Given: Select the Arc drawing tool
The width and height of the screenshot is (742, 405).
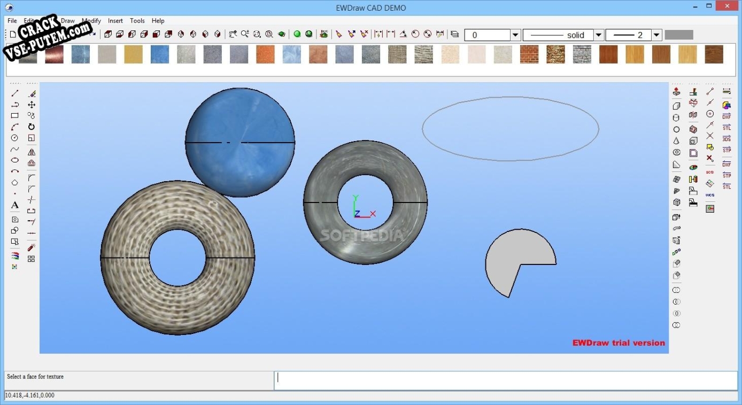Looking at the screenshot, I should (x=15, y=127).
